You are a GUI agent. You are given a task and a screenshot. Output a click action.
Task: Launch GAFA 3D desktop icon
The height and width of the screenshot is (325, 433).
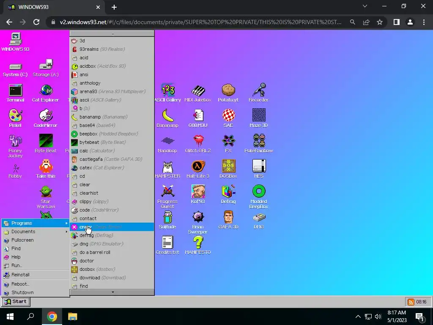click(228, 220)
